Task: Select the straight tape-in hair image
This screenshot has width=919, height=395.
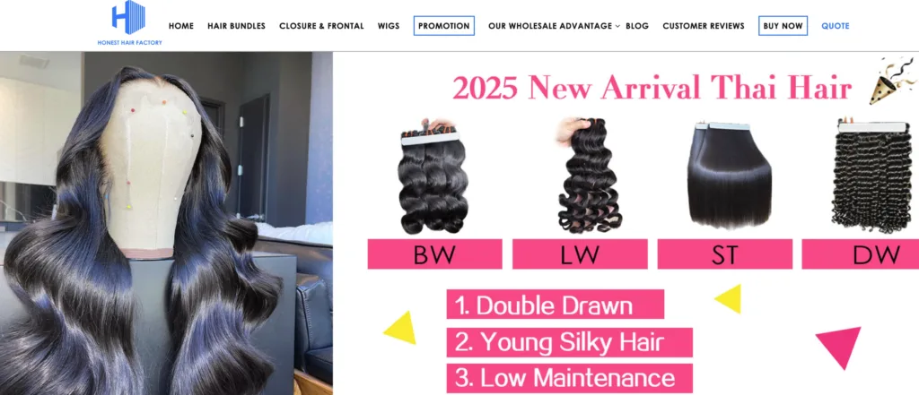Action: coord(729,175)
